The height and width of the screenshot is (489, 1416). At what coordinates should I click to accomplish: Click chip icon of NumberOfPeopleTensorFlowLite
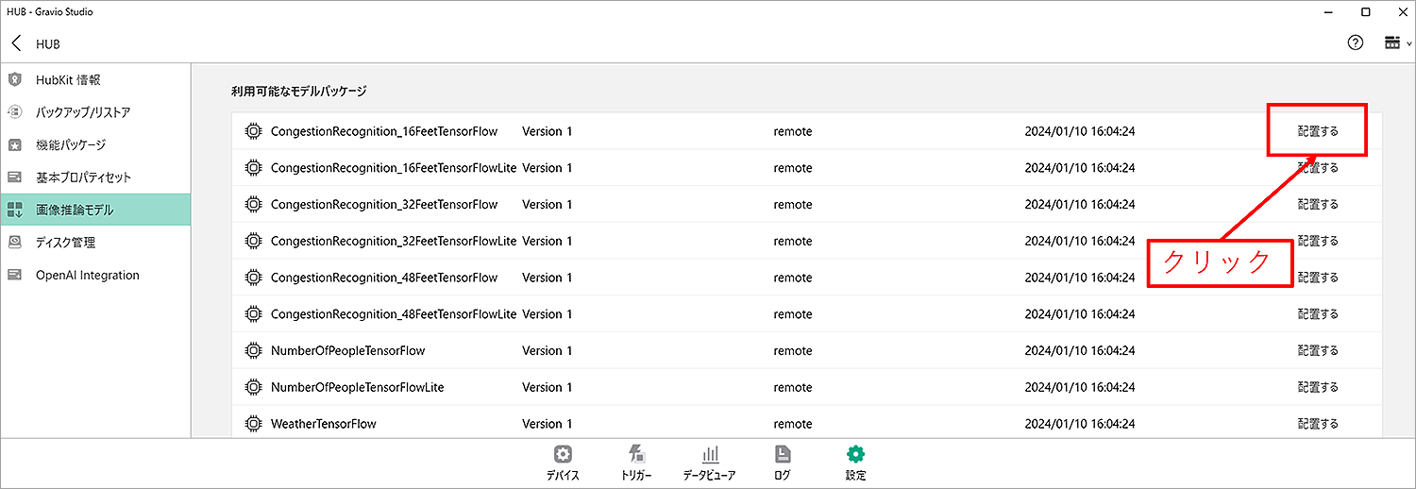(252, 387)
